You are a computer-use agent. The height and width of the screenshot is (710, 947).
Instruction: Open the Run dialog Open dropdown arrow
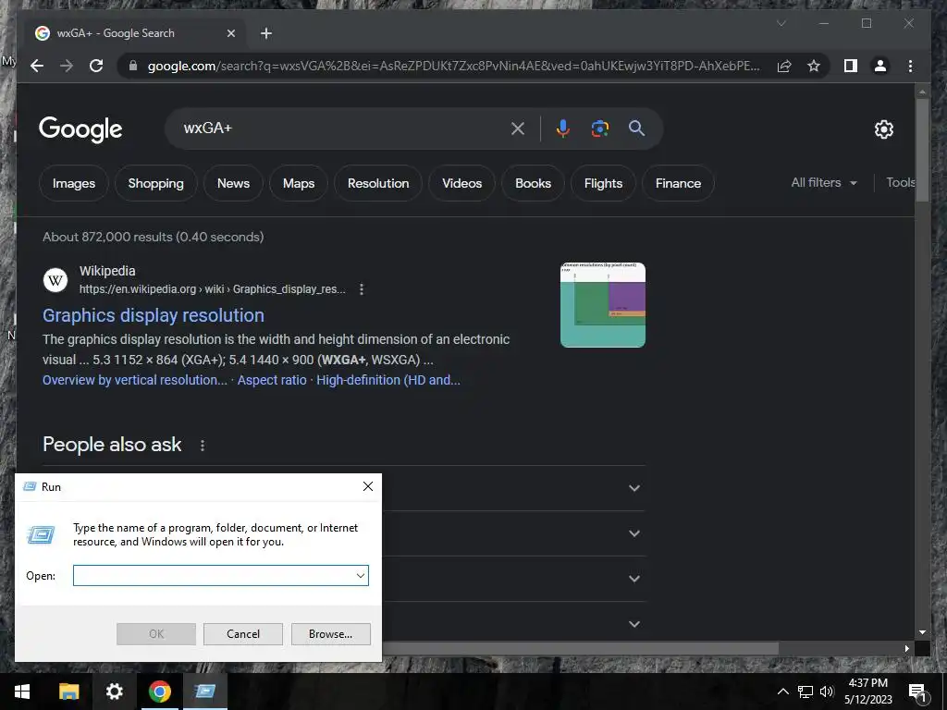pos(360,575)
